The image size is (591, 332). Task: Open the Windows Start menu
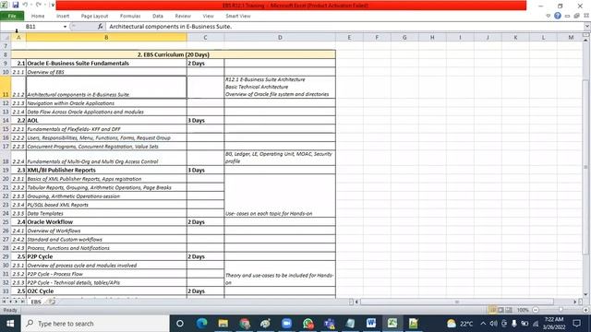click(10, 324)
